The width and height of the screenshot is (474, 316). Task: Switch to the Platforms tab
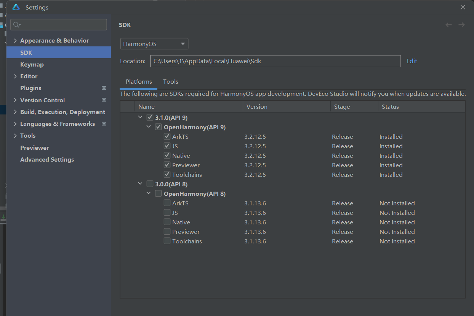click(x=139, y=82)
